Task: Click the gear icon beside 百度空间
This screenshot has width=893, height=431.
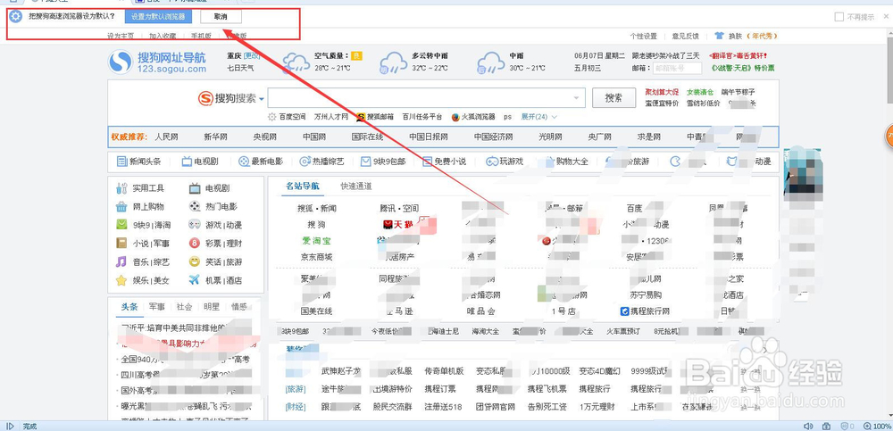Action: (272, 117)
